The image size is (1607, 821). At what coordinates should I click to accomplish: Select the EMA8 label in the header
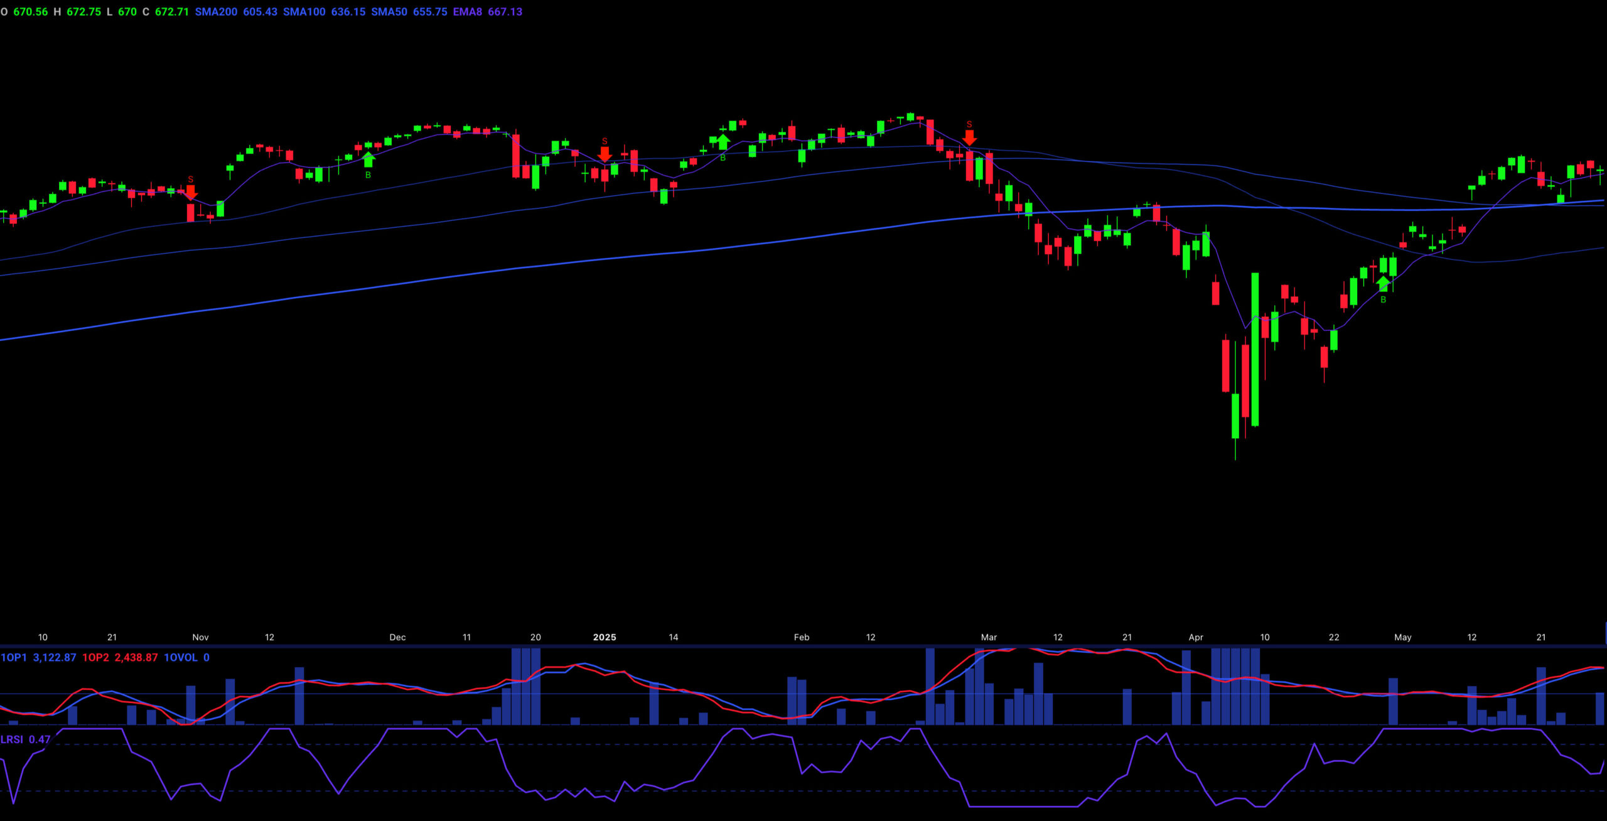468,12
